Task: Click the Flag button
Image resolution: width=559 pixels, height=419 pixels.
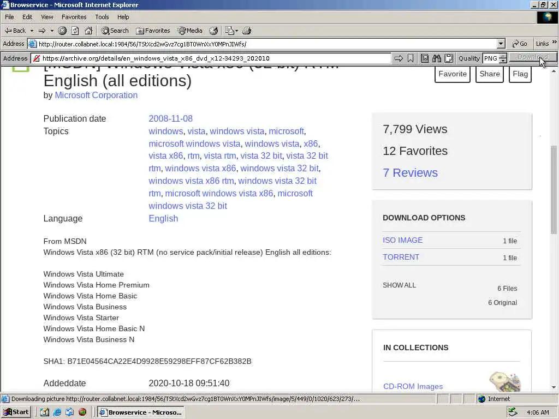Action: 520,74
